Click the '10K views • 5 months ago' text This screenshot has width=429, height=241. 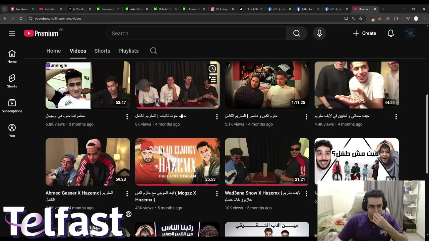pos(248,208)
